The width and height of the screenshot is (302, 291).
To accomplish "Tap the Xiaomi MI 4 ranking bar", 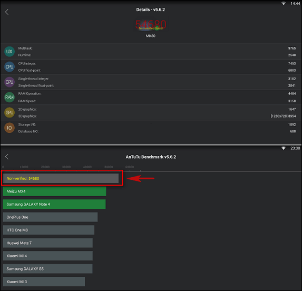I will click(x=48, y=256).
